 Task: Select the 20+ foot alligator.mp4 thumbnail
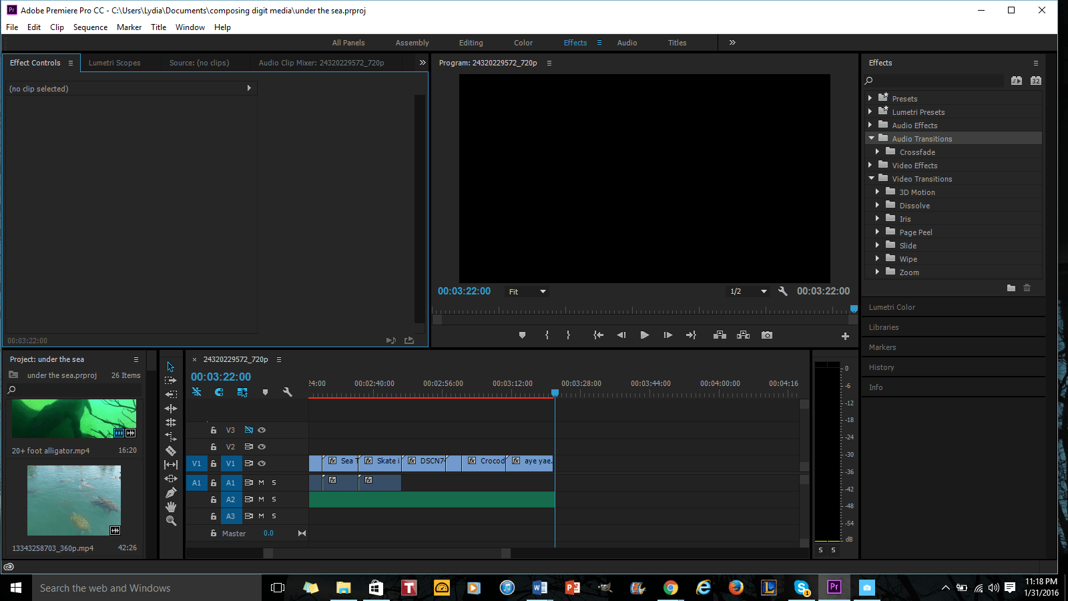[x=74, y=419]
